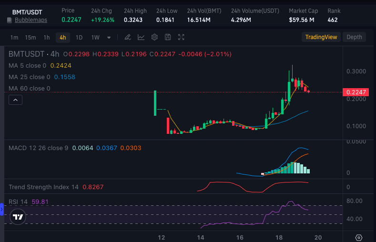
Task: Click the red 0.2247 price marker
Action: coord(356,92)
